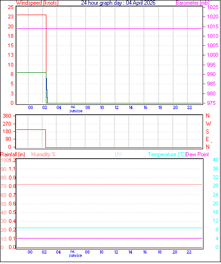This screenshot has width=221, height=264.
Task: Select hour 14 on rainfall graph time axis
Action: (x=130, y=252)
